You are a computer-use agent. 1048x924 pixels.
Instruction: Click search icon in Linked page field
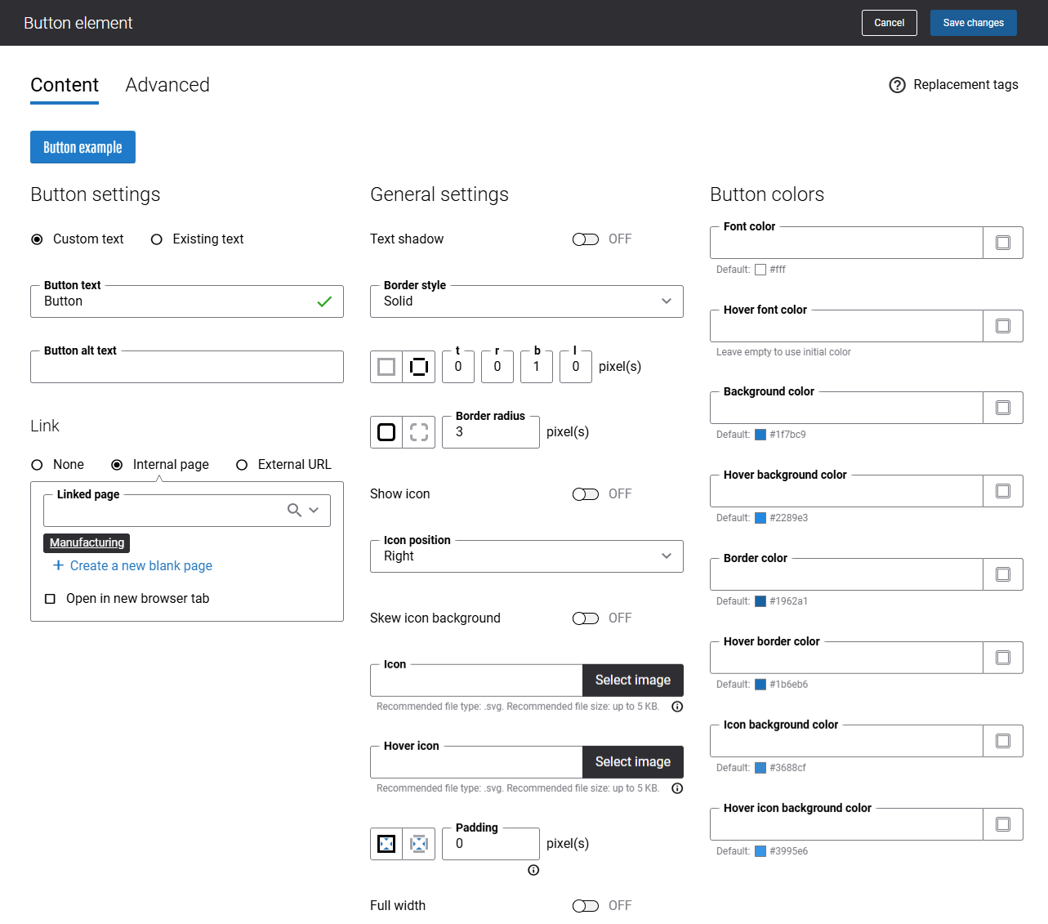click(x=294, y=510)
